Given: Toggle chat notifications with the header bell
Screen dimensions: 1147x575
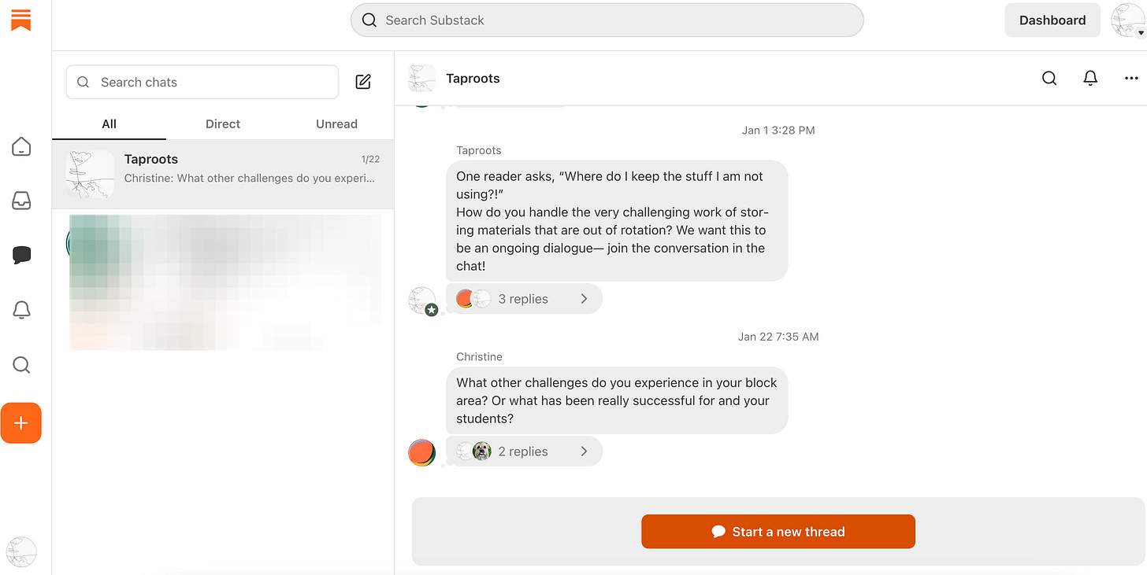Looking at the screenshot, I should click(1090, 78).
